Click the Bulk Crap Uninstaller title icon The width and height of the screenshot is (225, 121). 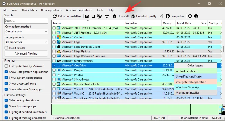tap(4, 4)
